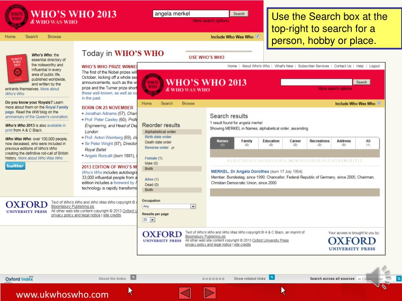Click Search in the results window's yellow bar

pyautogui.click(x=167, y=103)
